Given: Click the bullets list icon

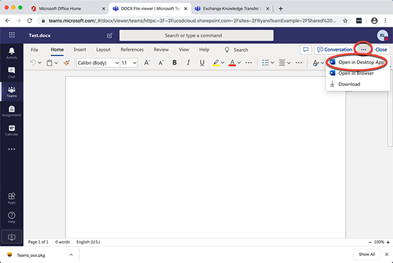Looking at the screenshot, I should click(265, 63).
